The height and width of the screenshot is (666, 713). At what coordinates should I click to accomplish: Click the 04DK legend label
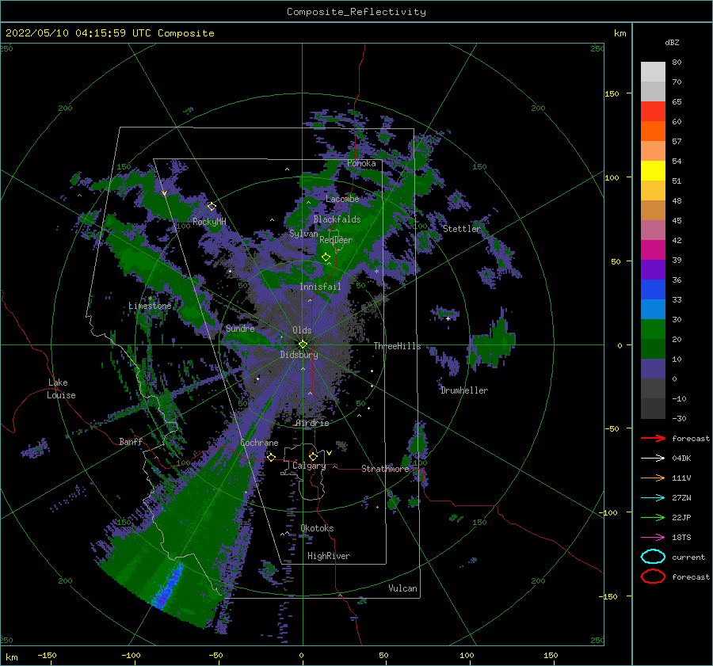pyautogui.click(x=681, y=459)
